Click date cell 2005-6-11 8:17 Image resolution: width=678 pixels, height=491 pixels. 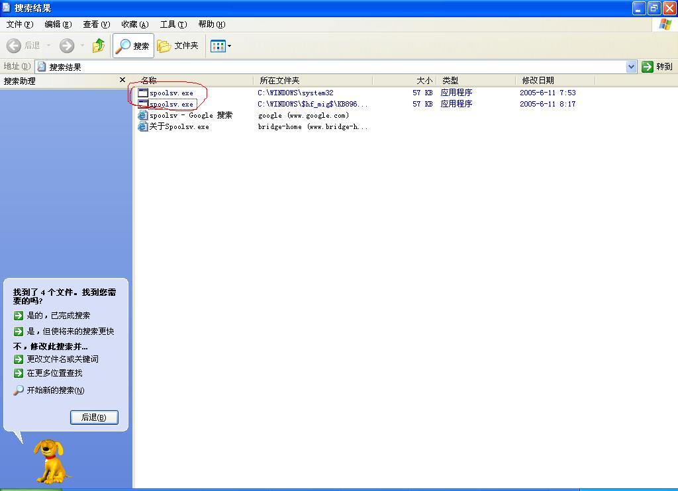[548, 104]
